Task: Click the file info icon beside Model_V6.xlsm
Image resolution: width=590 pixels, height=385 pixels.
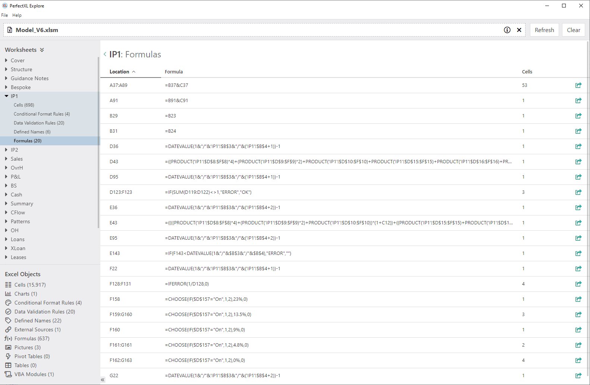Action: tap(507, 30)
